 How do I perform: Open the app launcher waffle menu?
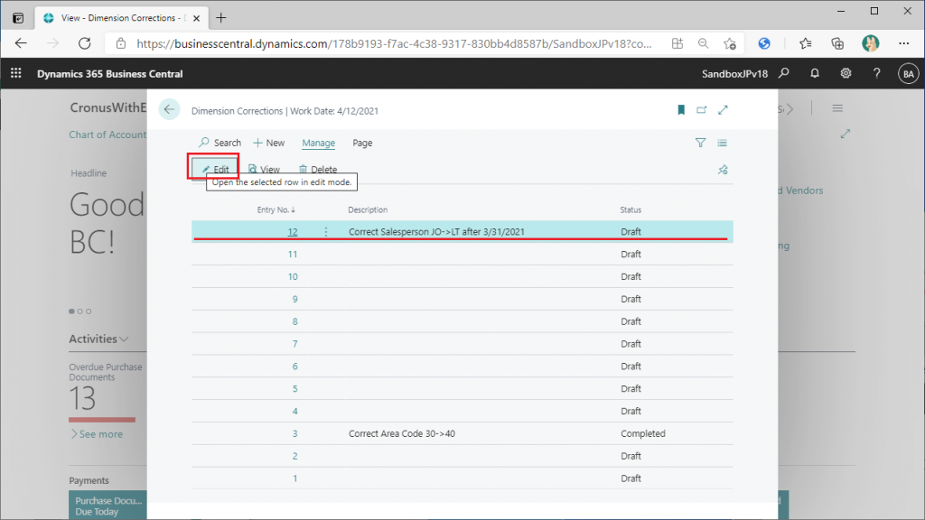tap(15, 73)
